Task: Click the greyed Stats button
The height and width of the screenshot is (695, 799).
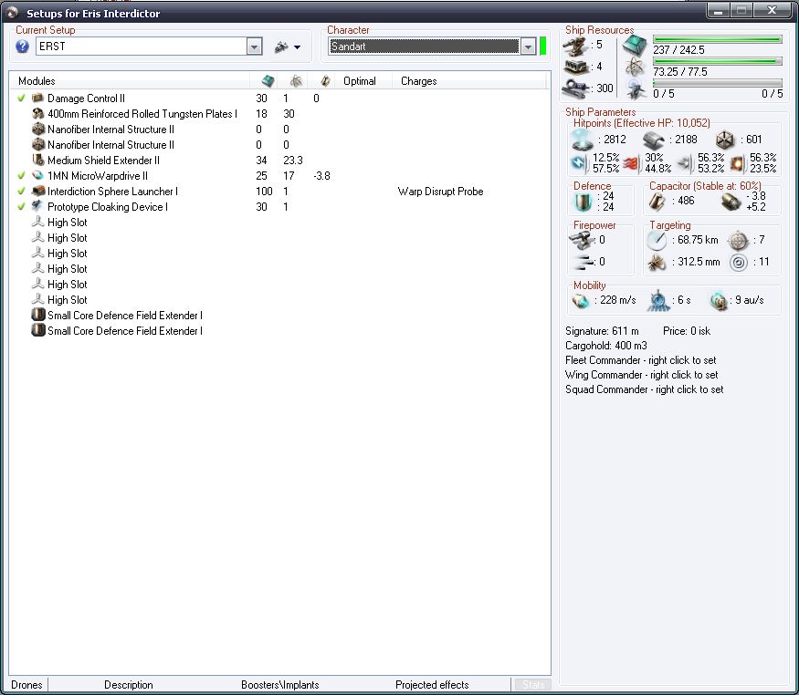Action: click(x=533, y=685)
